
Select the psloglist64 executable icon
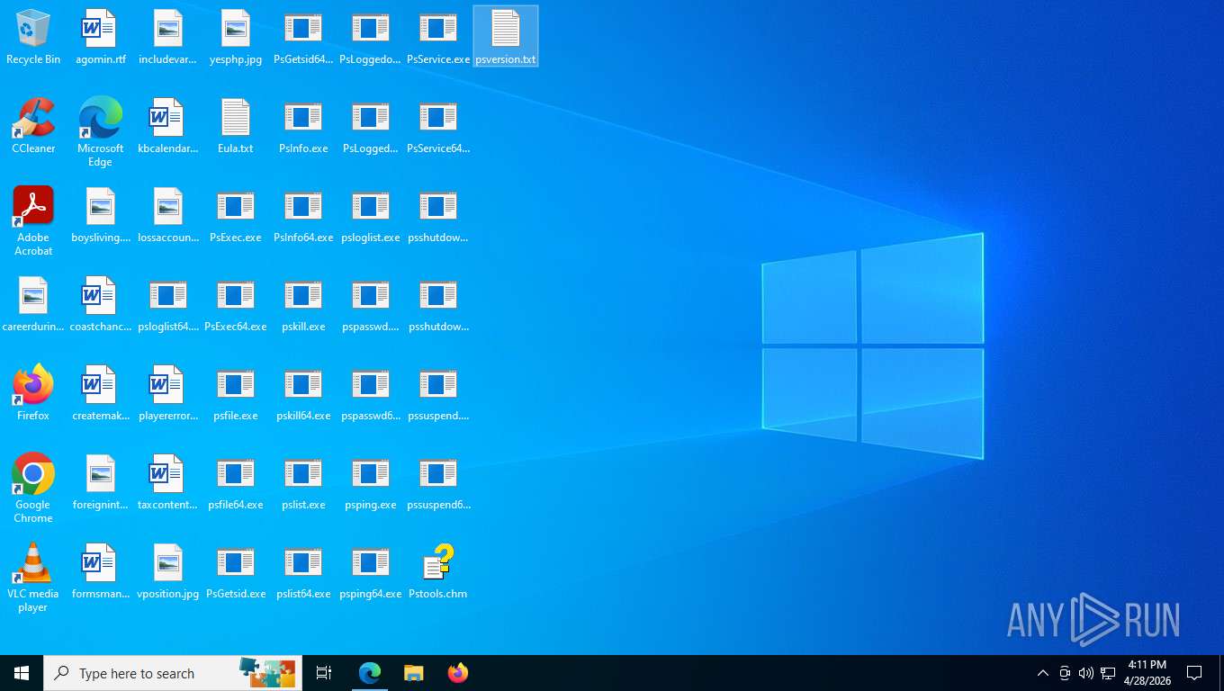coord(167,304)
